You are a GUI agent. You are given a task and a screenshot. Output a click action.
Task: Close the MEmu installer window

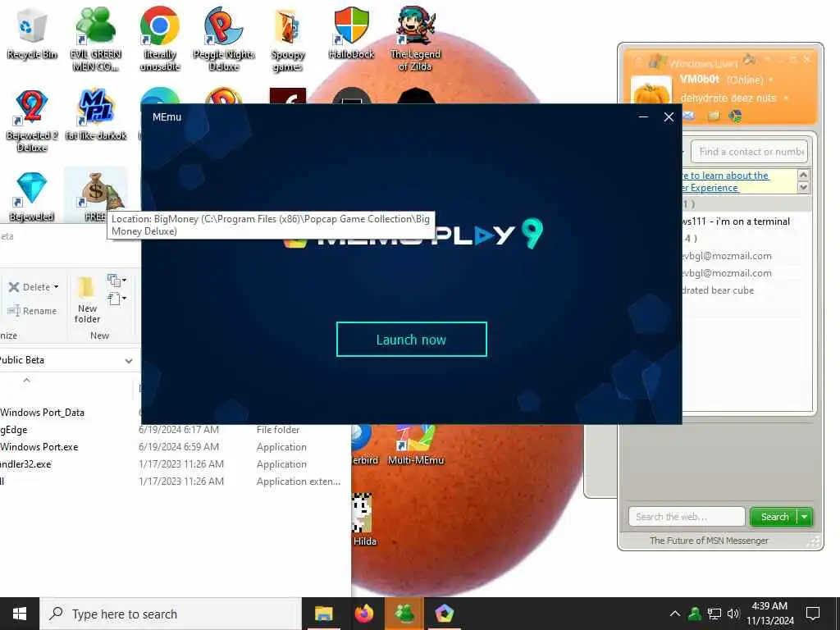[669, 116]
